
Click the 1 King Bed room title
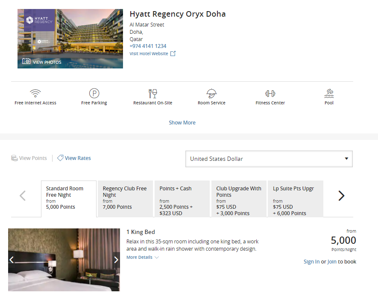point(141,232)
